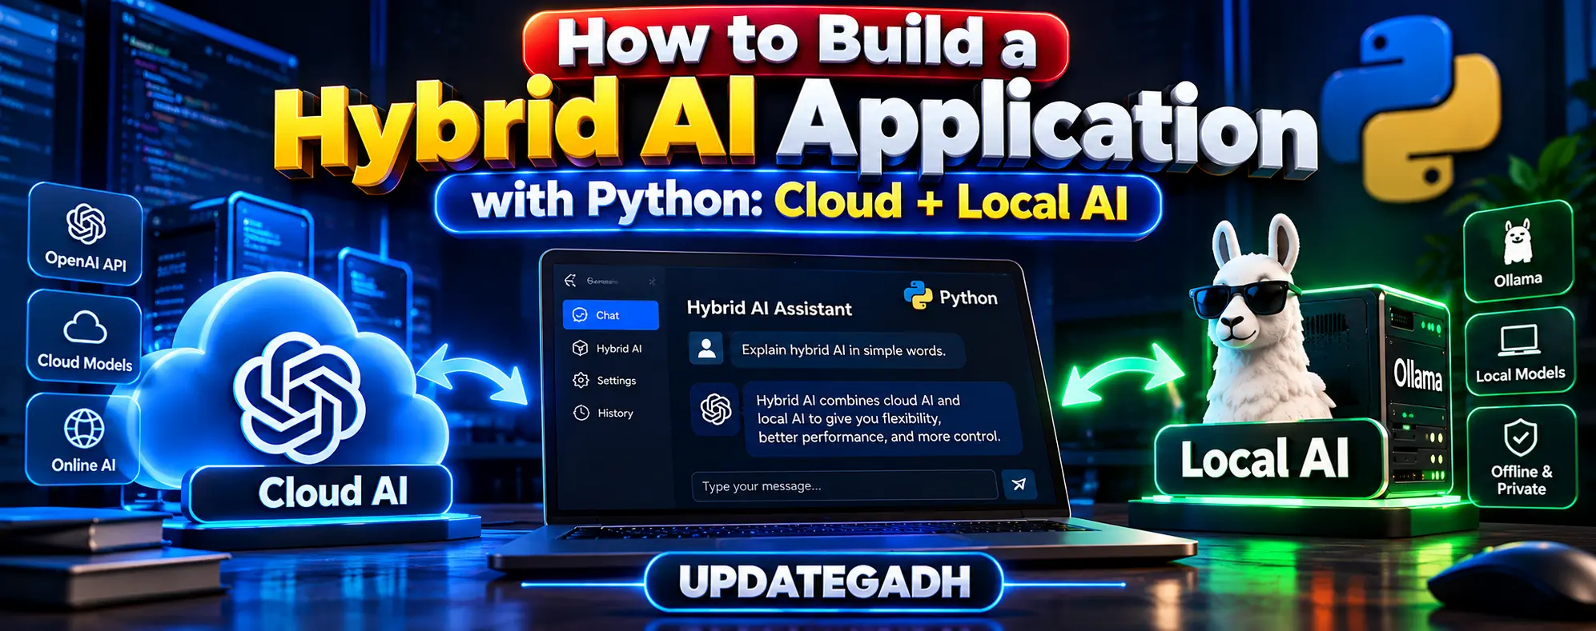Viewport: 1596px width, 631px height.
Task: Click the 'with Python:' subtitle text
Action: tap(618, 201)
